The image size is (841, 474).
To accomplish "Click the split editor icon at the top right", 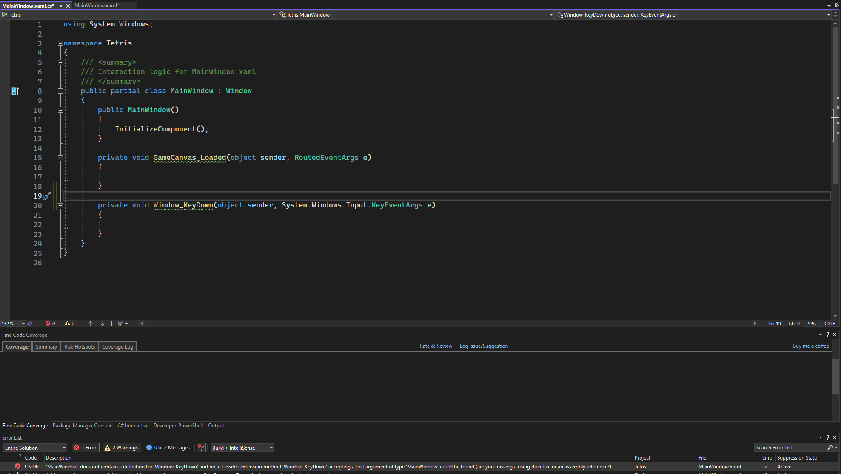I will 835,15.
